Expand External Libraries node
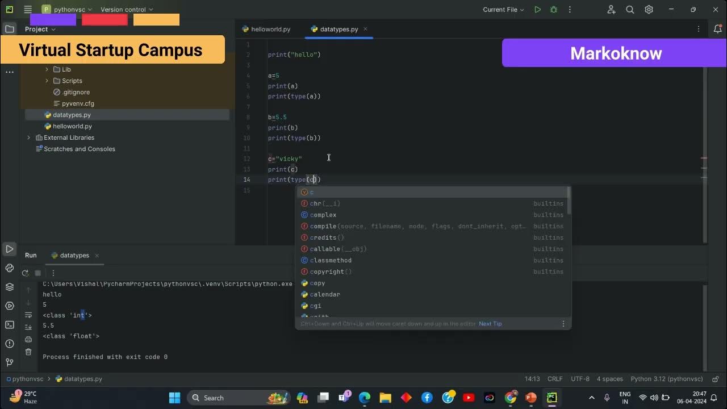 29,137
